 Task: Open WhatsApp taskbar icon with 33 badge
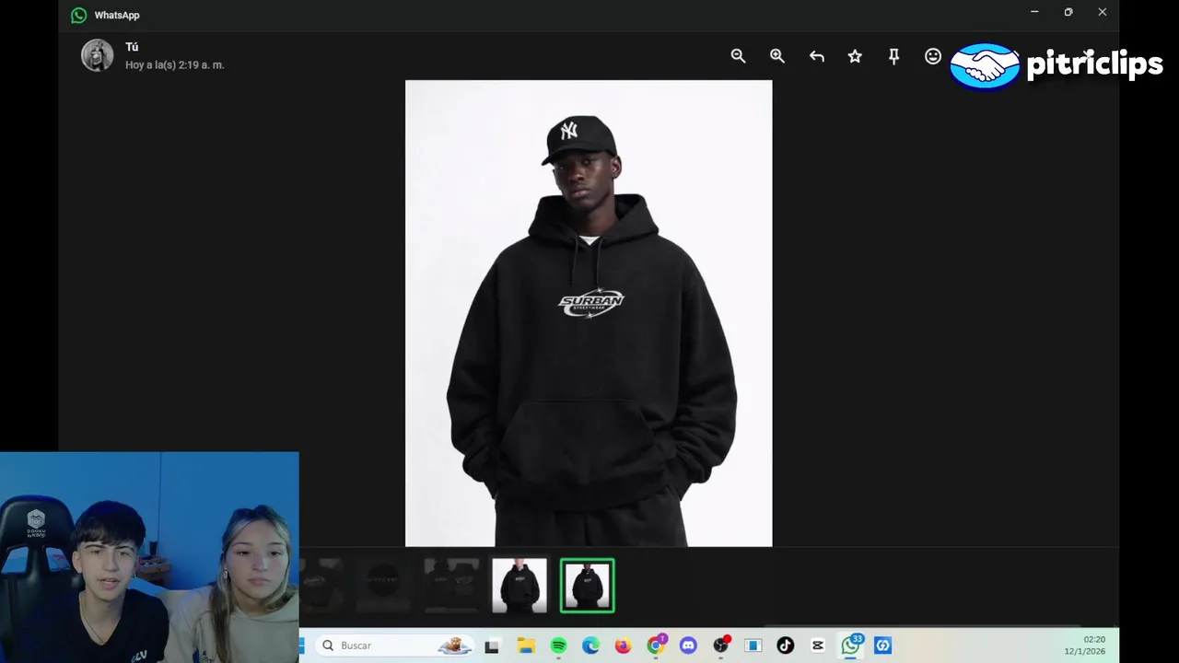coord(851,645)
